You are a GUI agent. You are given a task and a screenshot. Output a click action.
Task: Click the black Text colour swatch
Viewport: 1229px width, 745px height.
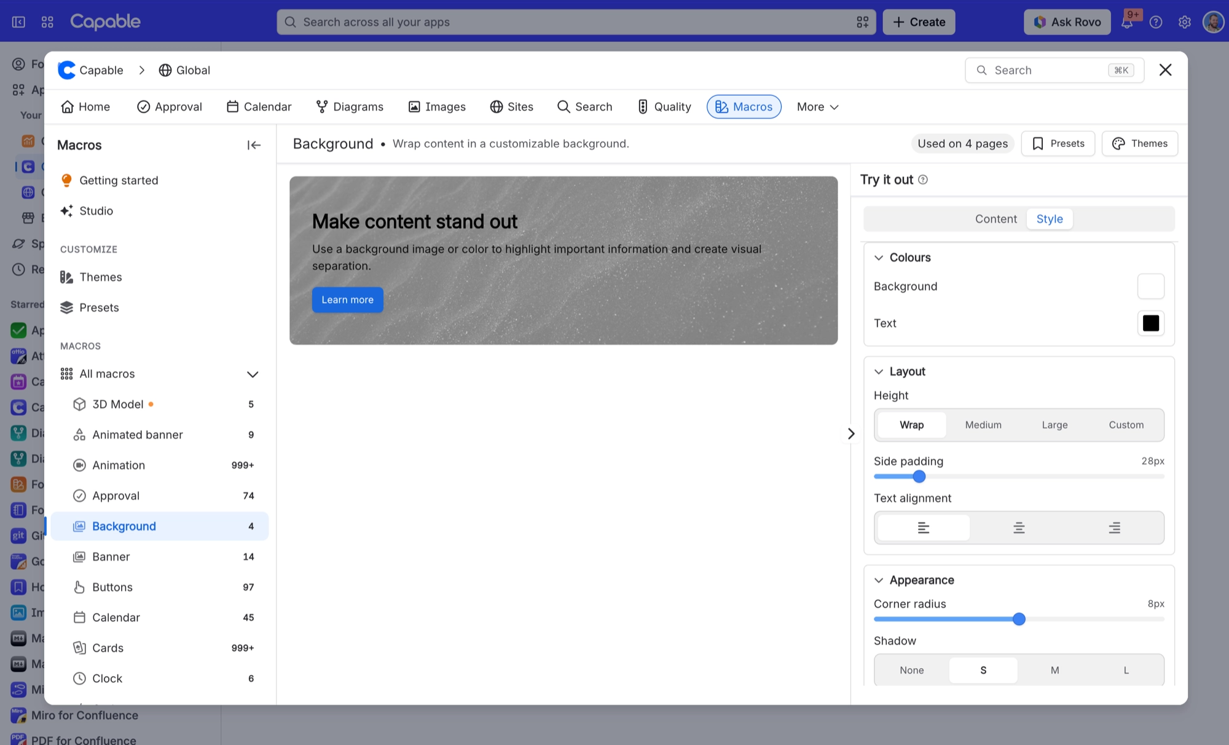click(1151, 323)
